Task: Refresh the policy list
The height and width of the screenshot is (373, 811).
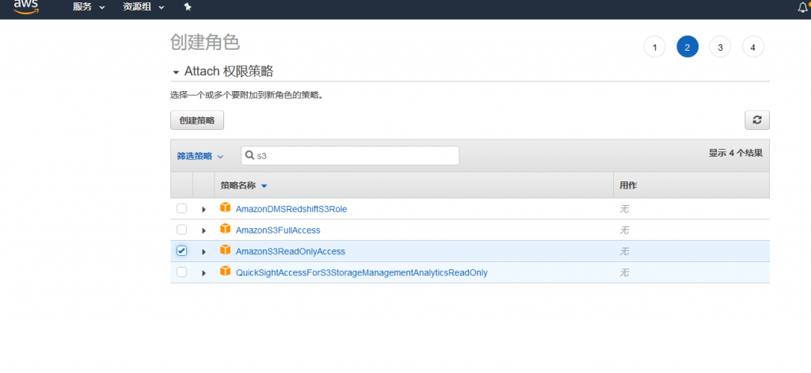Action: click(757, 120)
